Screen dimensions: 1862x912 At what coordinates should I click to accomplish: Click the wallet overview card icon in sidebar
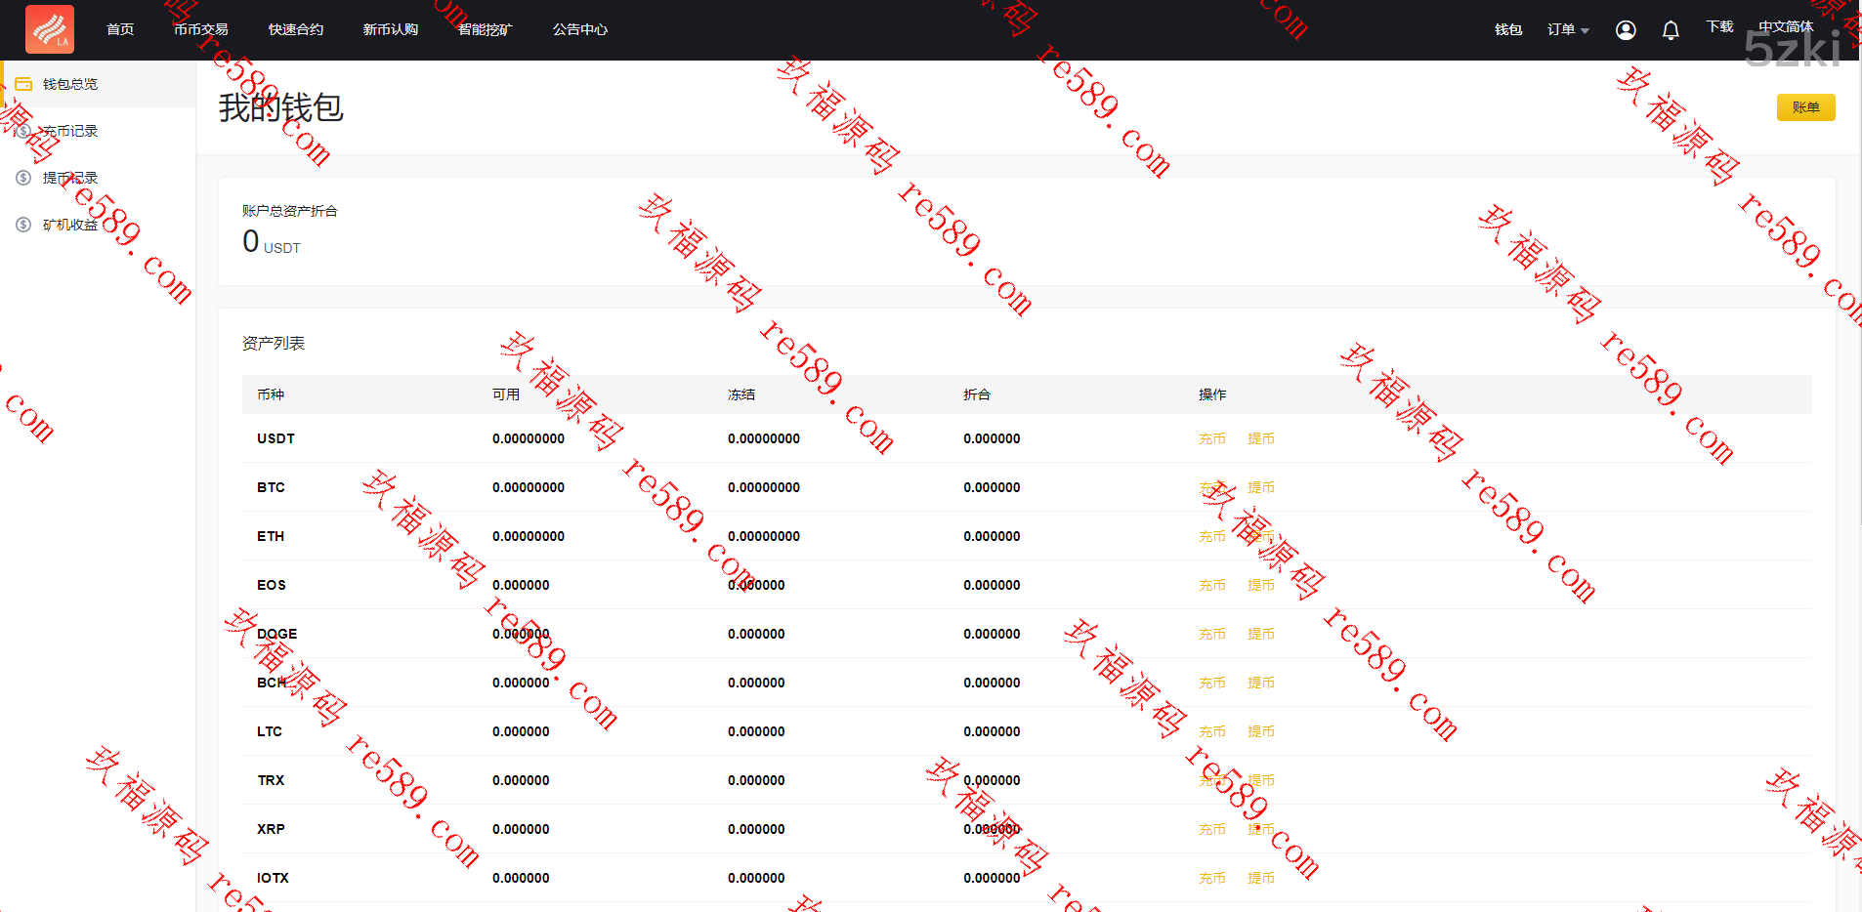pyautogui.click(x=23, y=84)
